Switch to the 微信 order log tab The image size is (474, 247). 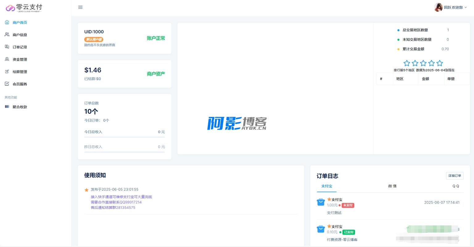(x=392, y=186)
